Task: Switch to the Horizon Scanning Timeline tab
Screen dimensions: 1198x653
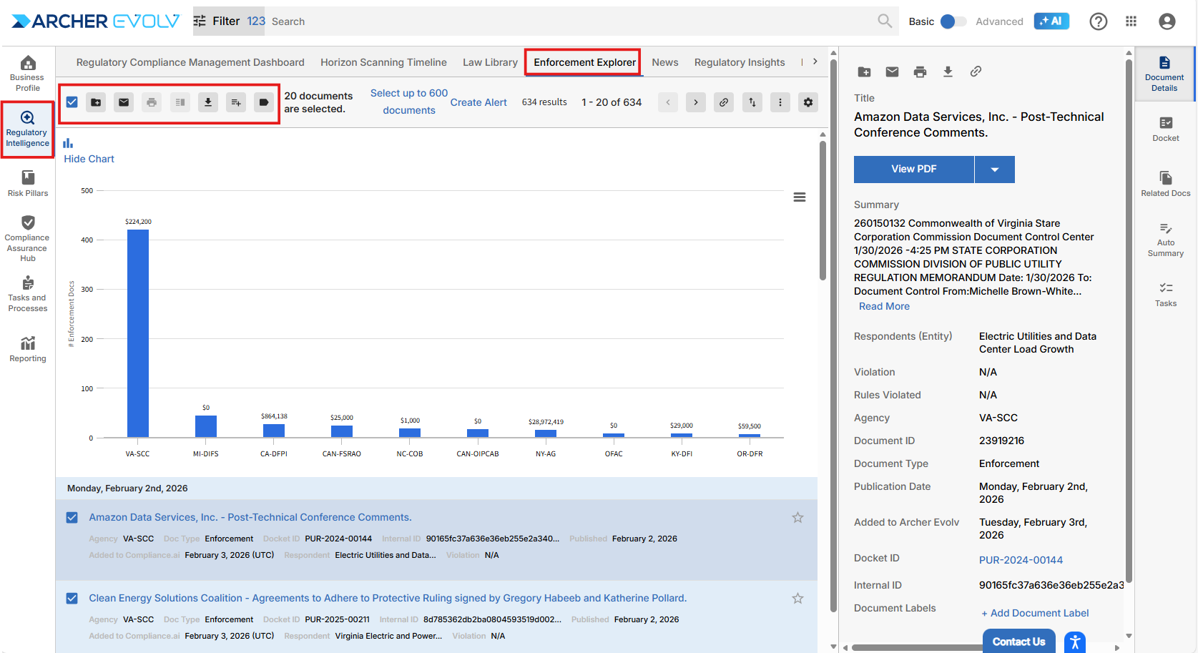Action: pos(383,62)
